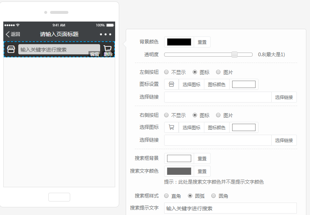
Task: Click the shop icon in phone search bar
Action: point(11,49)
